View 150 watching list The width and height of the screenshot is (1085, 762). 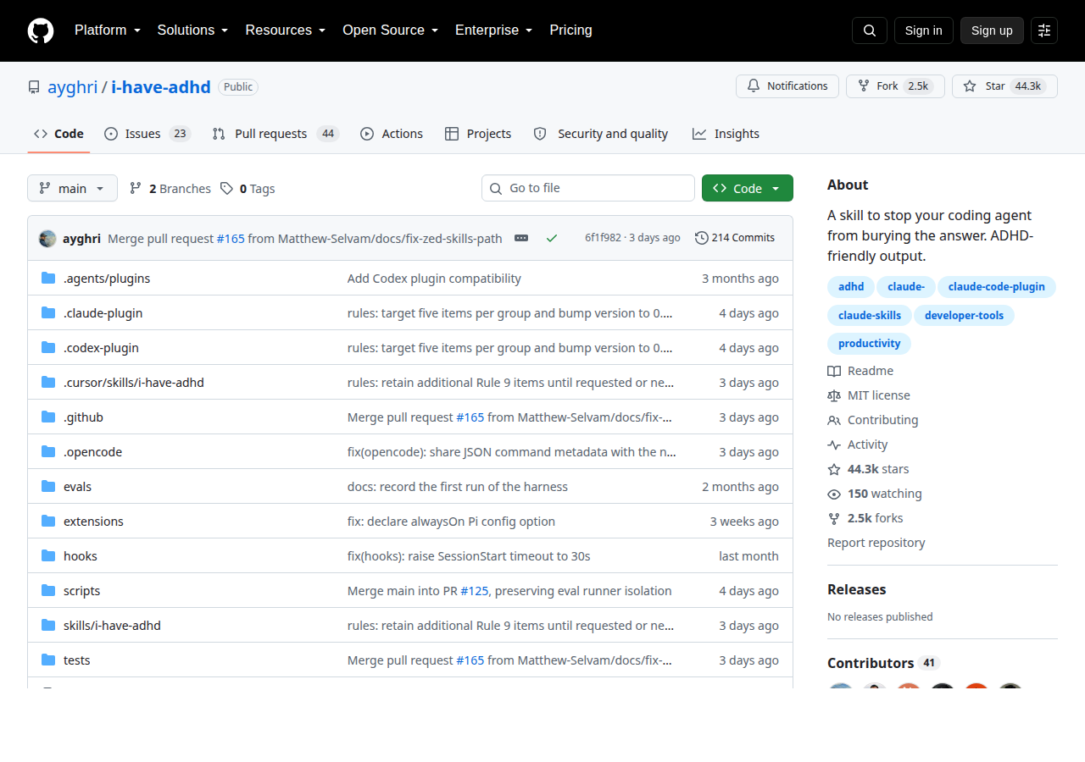[x=875, y=494]
